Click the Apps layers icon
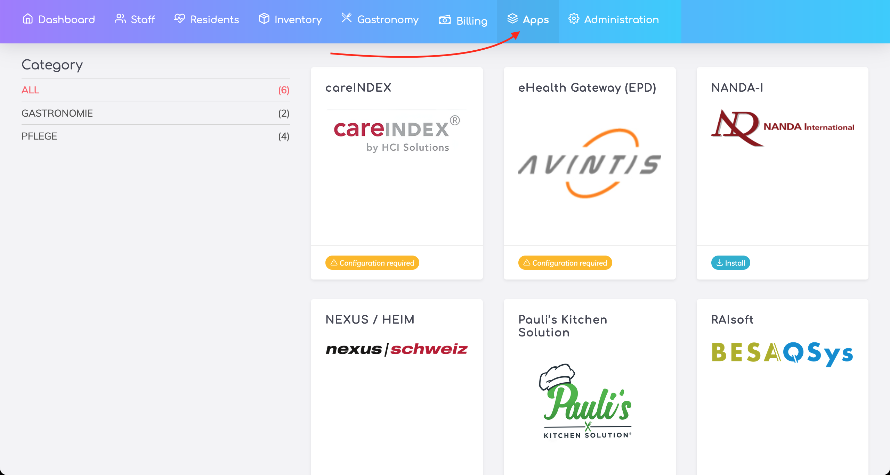890x475 pixels. (512, 19)
